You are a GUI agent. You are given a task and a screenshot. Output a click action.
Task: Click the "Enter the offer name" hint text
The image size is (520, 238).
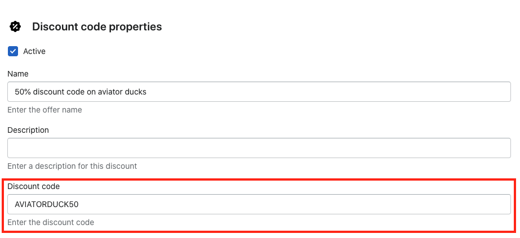(x=45, y=110)
